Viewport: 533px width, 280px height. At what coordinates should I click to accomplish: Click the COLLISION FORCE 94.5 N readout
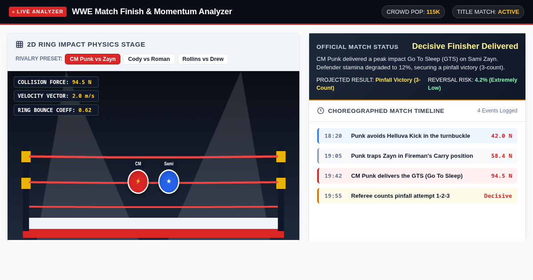coord(56,82)
